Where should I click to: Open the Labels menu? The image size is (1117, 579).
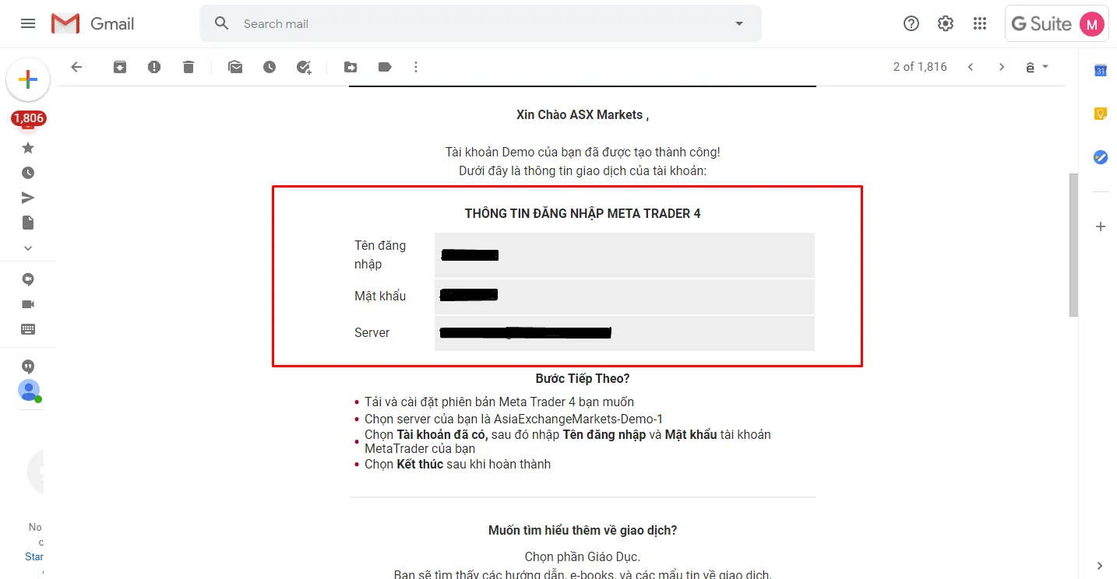(385, 67)
